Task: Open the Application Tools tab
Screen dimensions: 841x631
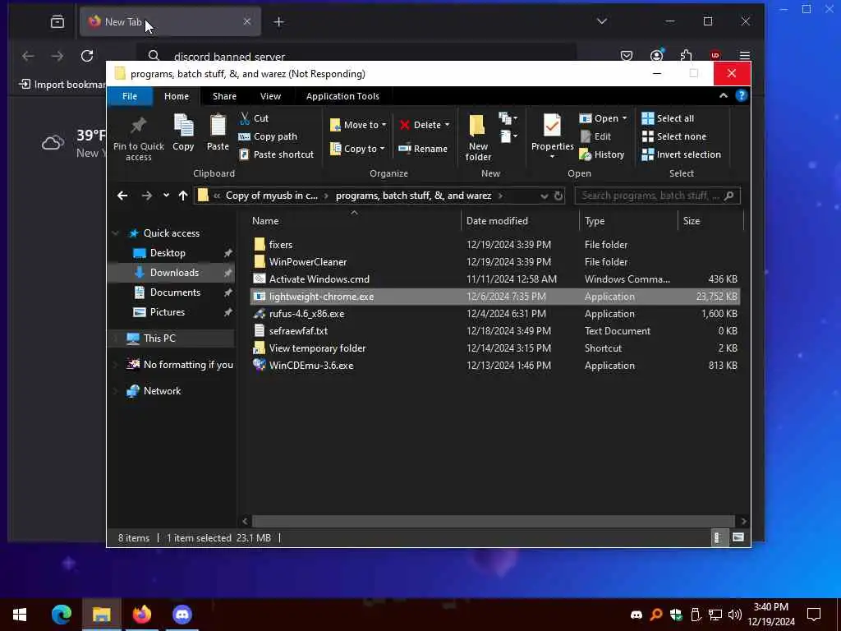Action: point(342,96)
